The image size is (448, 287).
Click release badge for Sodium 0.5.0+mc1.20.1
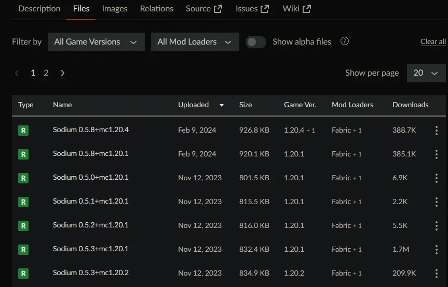pyautogui.click(x=23, y=178)
